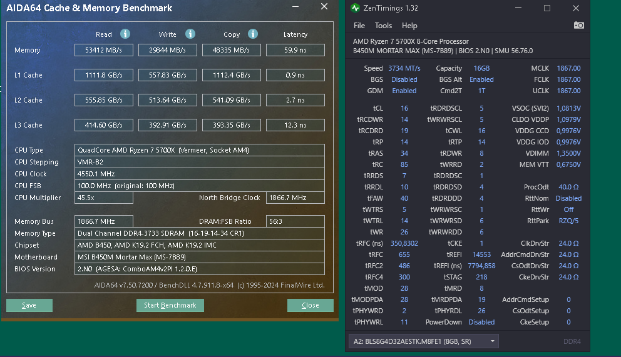This screenshot has height=357, width=621.
Task: Click the VSOC (SVI2) value 1,0813V
Action: tap(568, 108)
